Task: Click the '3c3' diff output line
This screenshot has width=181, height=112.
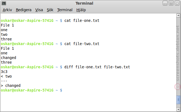Action: [4, 72]
